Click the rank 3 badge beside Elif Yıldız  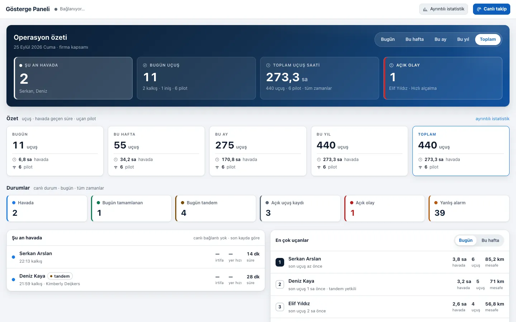click(280, 307)
